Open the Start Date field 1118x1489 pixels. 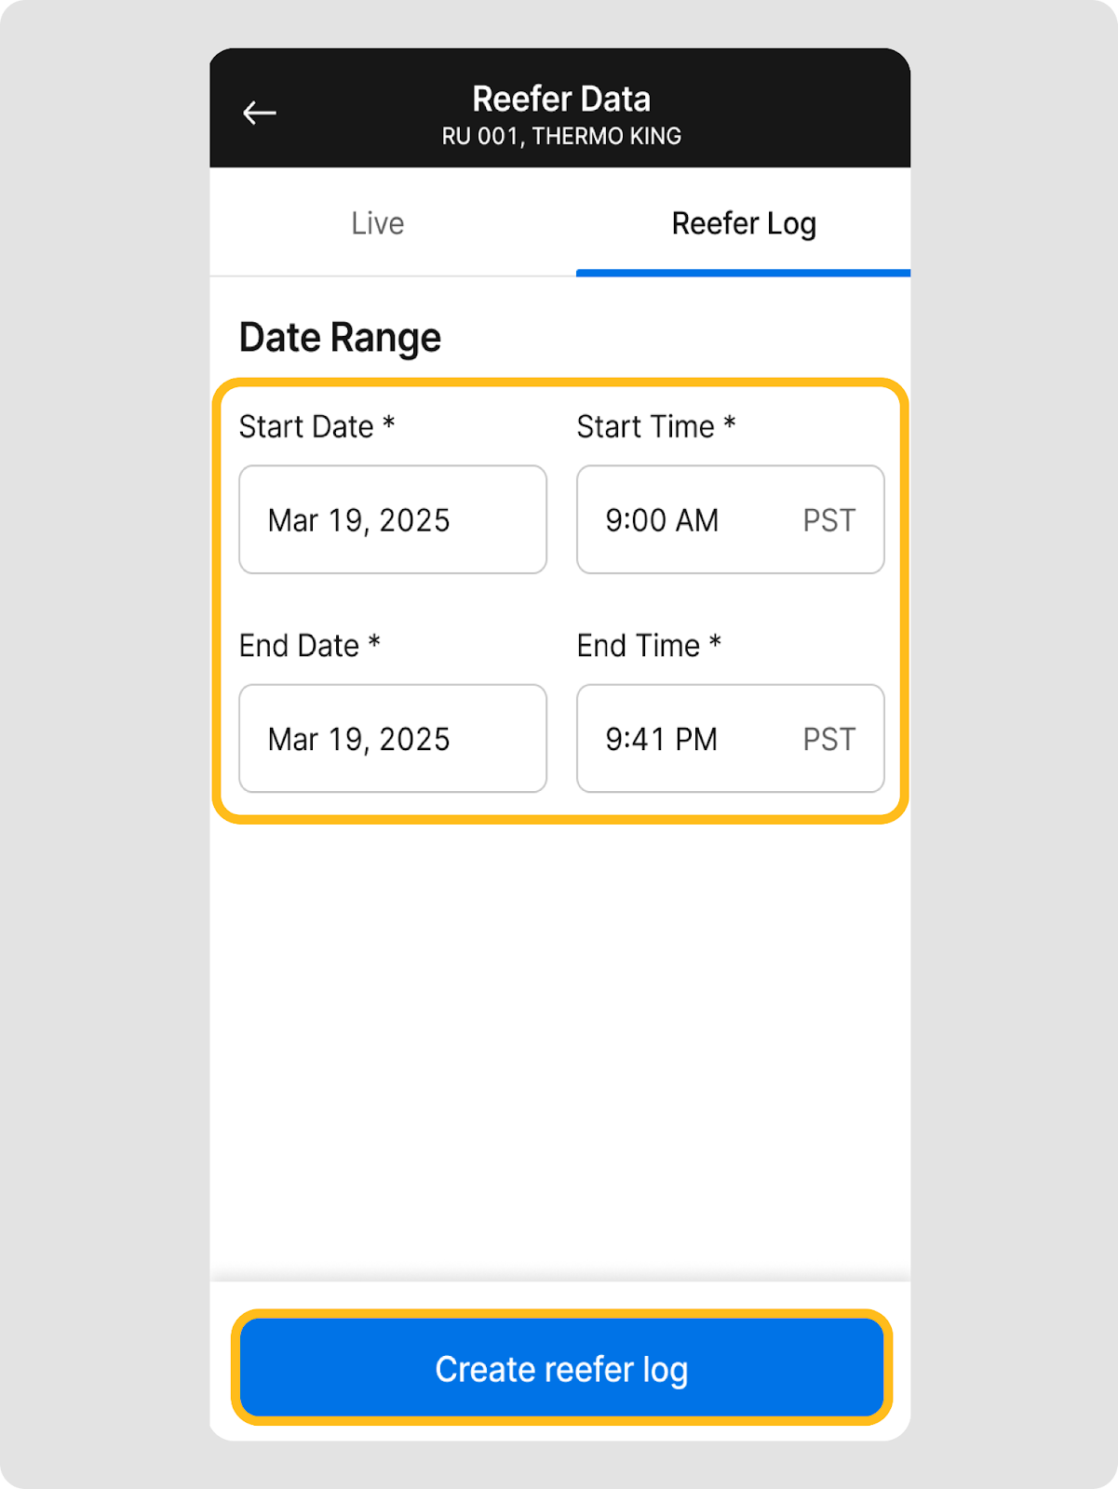point(393,519)
